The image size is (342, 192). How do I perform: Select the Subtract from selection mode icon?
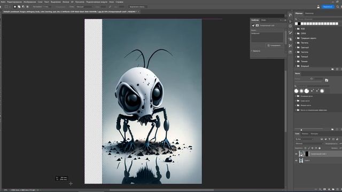click(23, 7)
